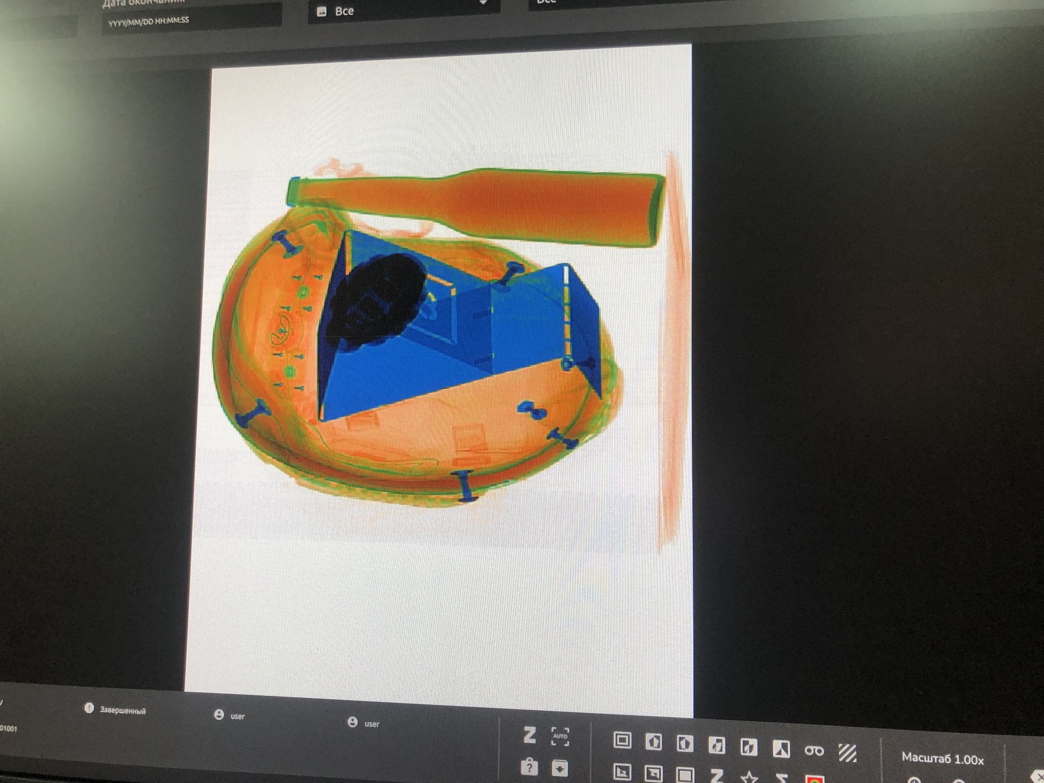Select the rainbow color palette swatch

click(x=815, y=779)
